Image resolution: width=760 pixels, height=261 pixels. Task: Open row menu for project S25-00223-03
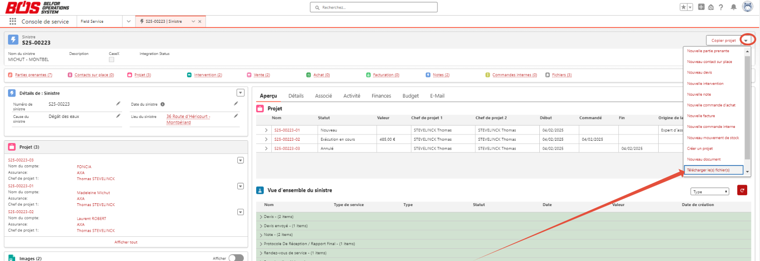pyautogui.click(x=241, y=160)
